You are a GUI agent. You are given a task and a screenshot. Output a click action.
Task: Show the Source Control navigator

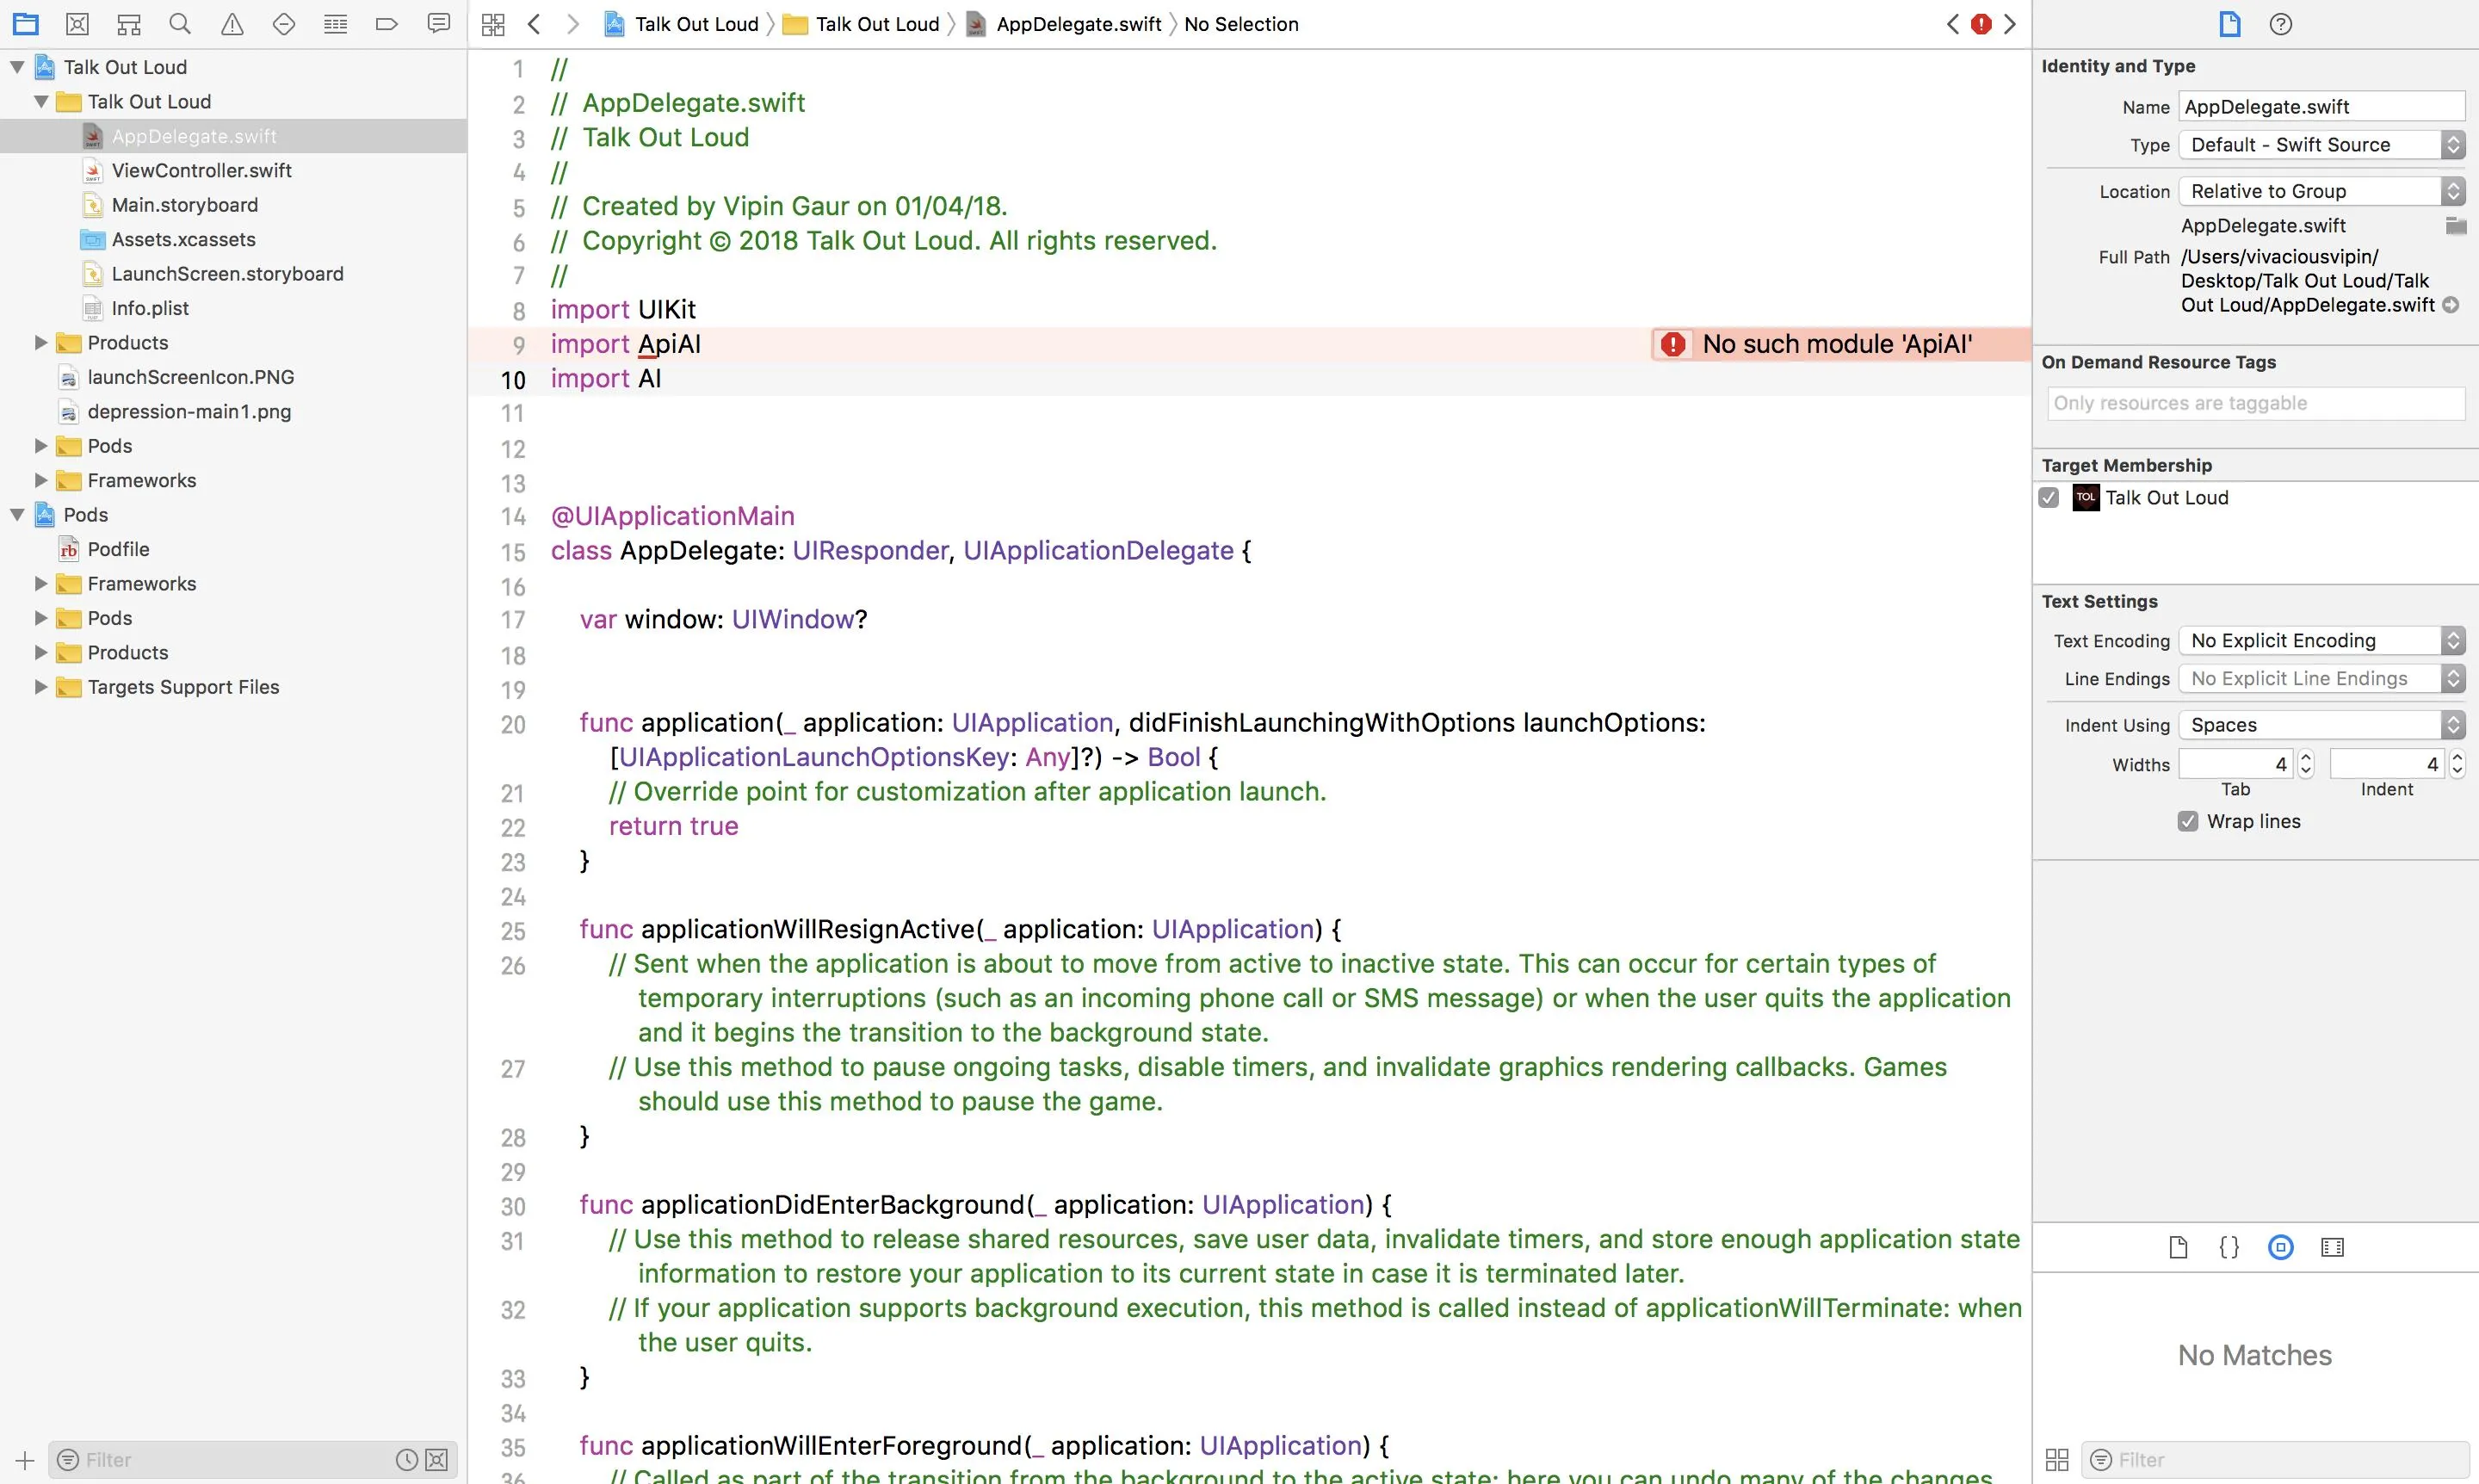tap(77, 24)
